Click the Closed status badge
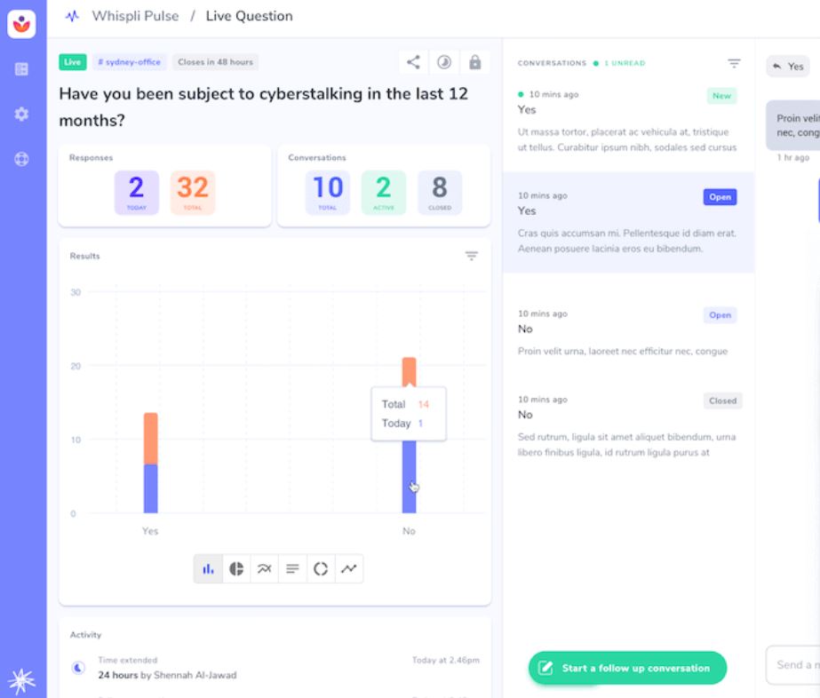 (723, 401)
